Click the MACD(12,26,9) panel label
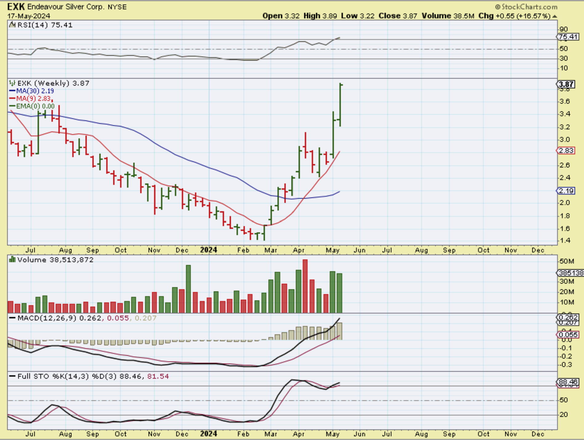 pyautogui.click(x=47, y=318)
